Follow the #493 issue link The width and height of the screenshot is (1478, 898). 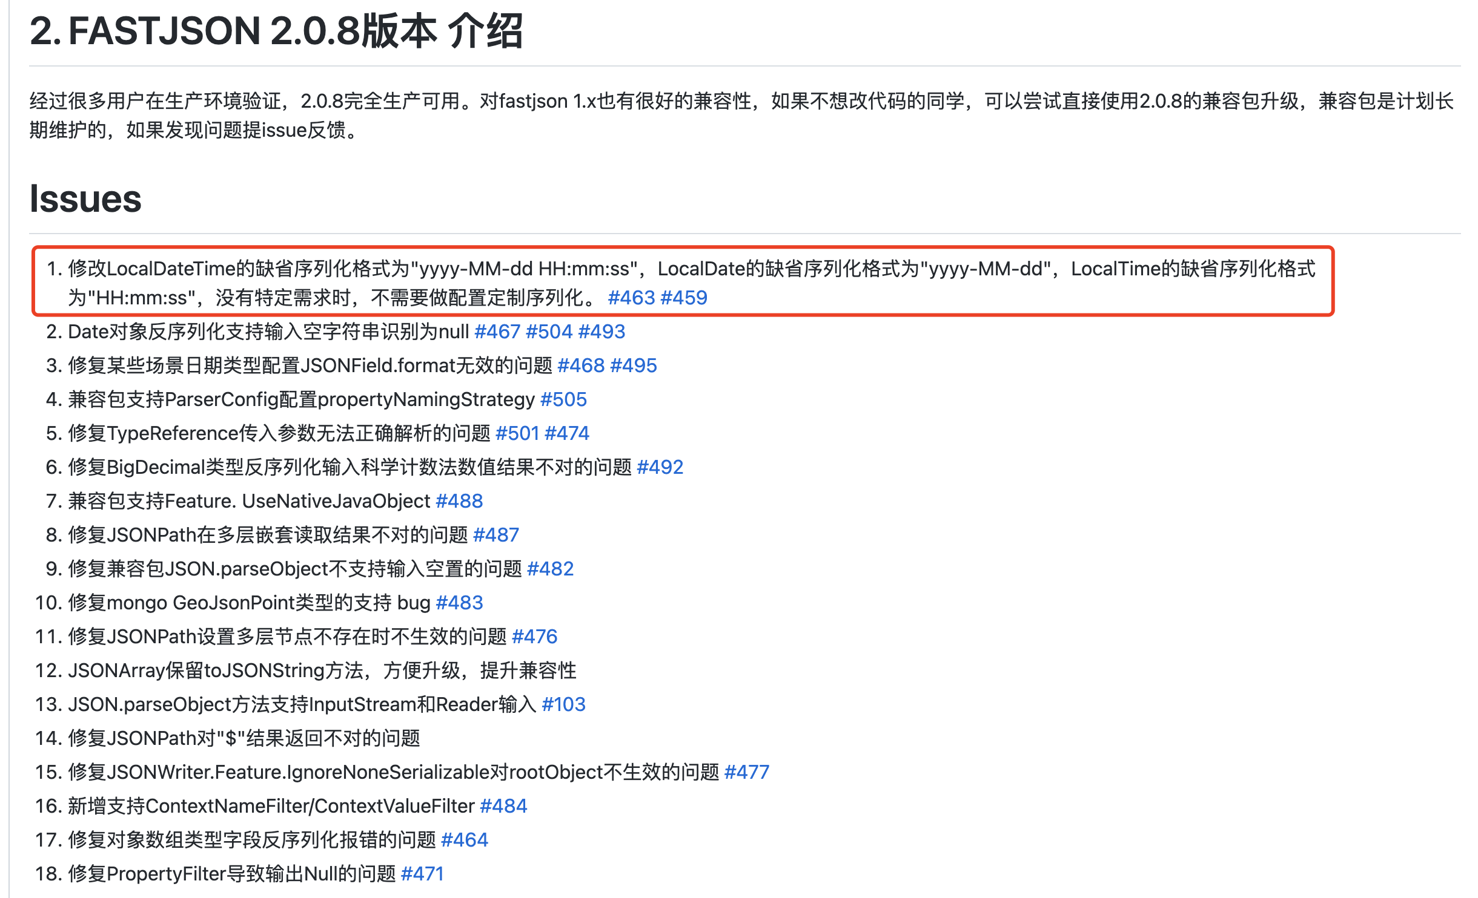(x=601, y=332)
